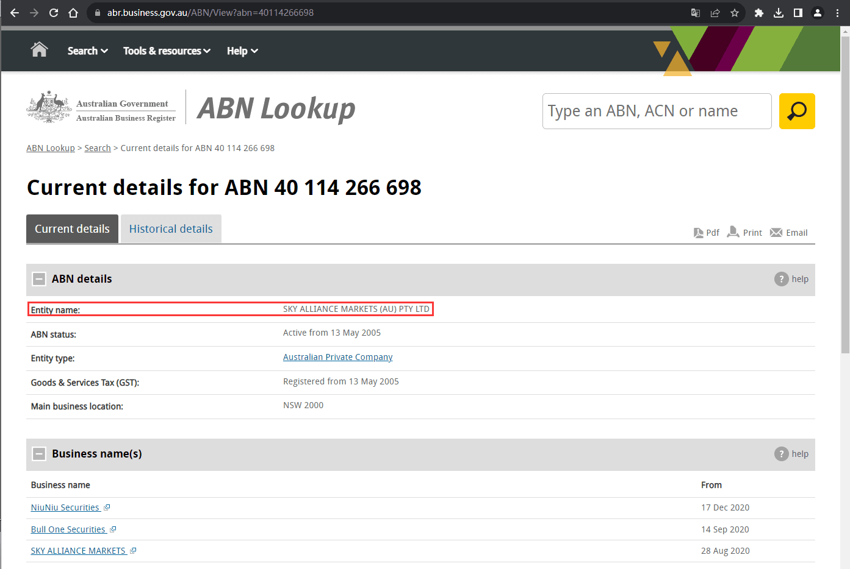
Task: Click external link icon beside NiuNiu Securities
Action: [107, 507]
